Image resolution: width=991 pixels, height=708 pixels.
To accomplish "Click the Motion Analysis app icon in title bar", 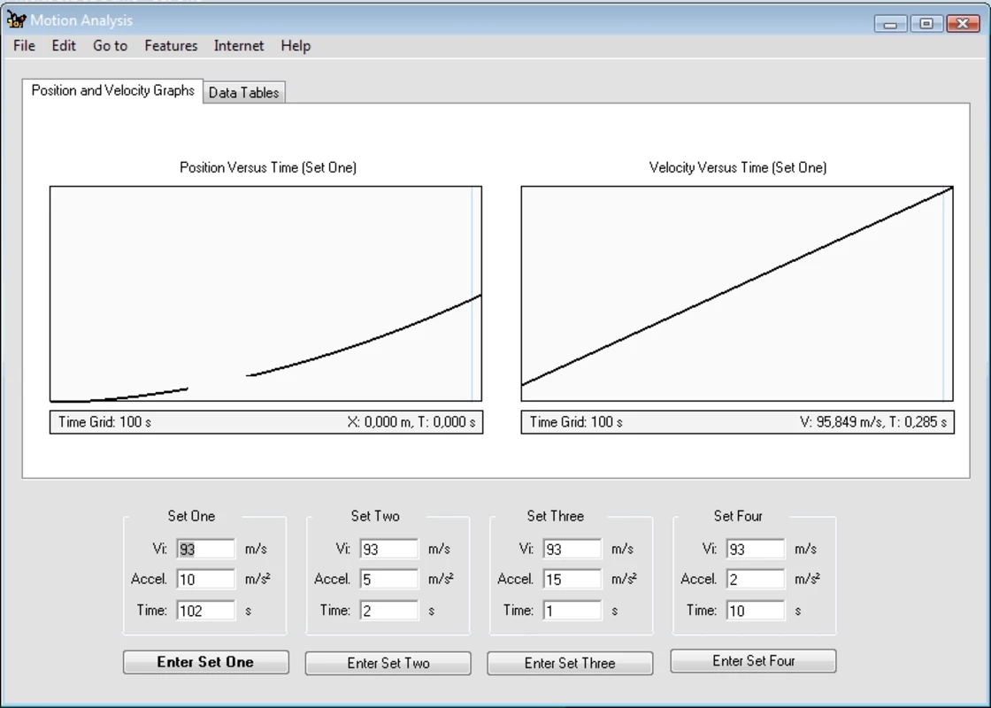I will coord(17,20).
